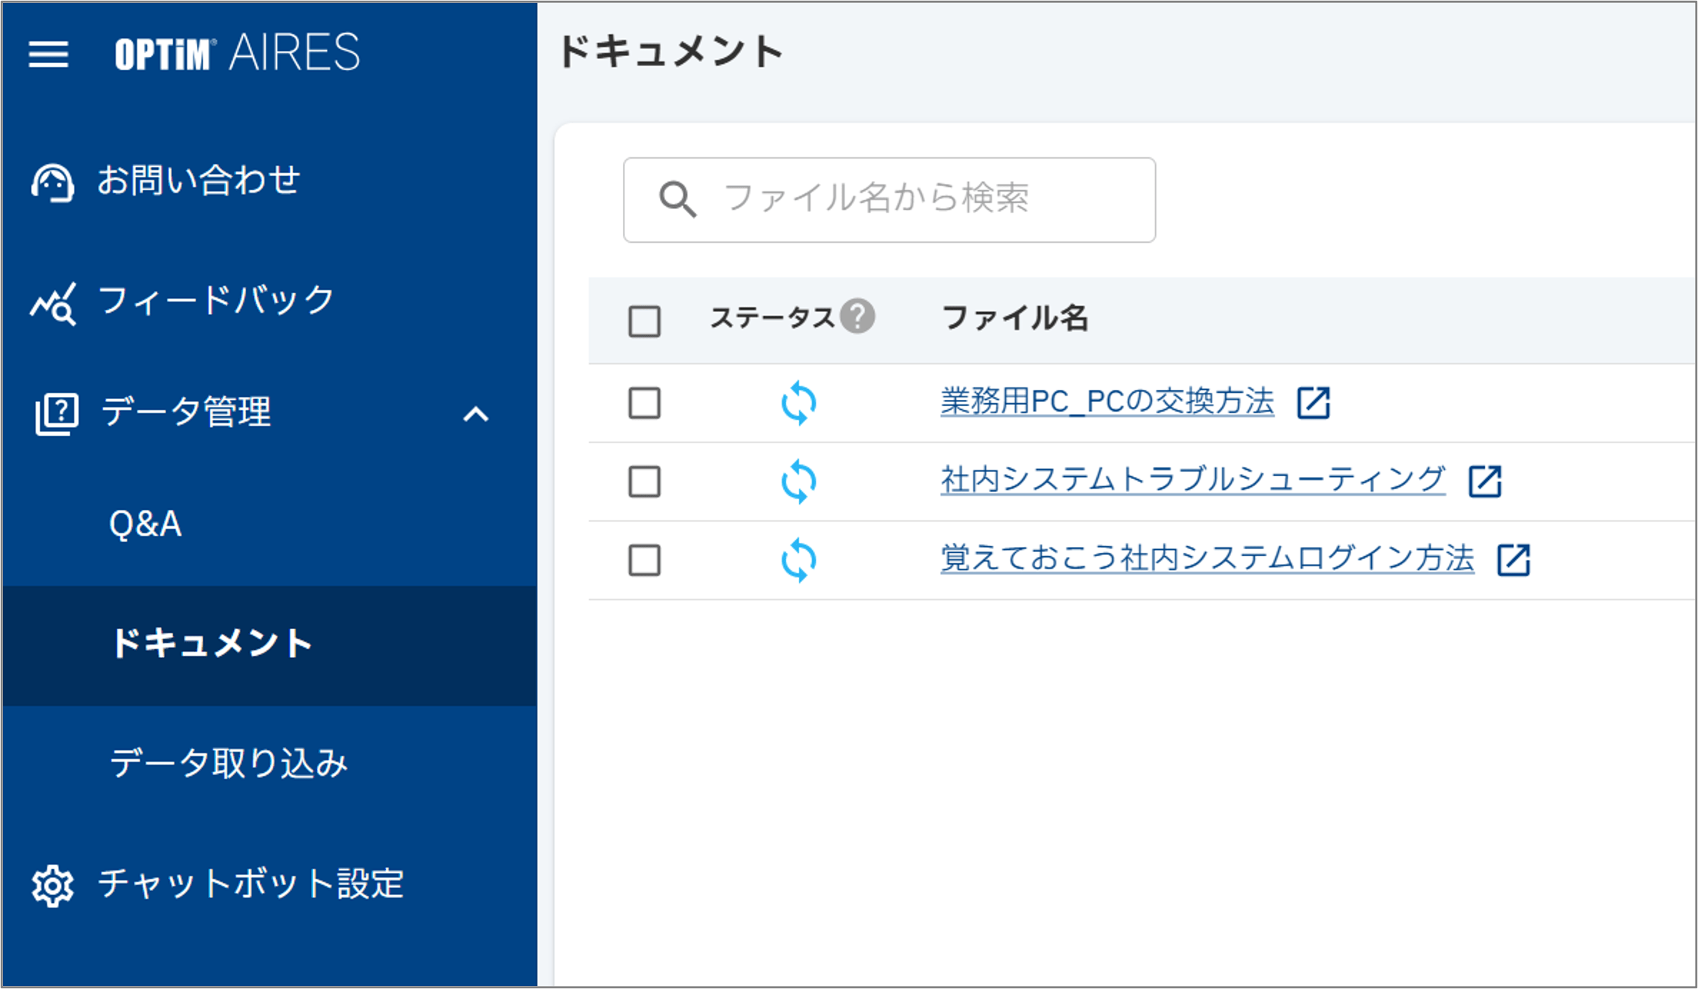
Task: Check the checkbox for 覚えておこう社内システムログイン方法
Action: pos(644,559)
